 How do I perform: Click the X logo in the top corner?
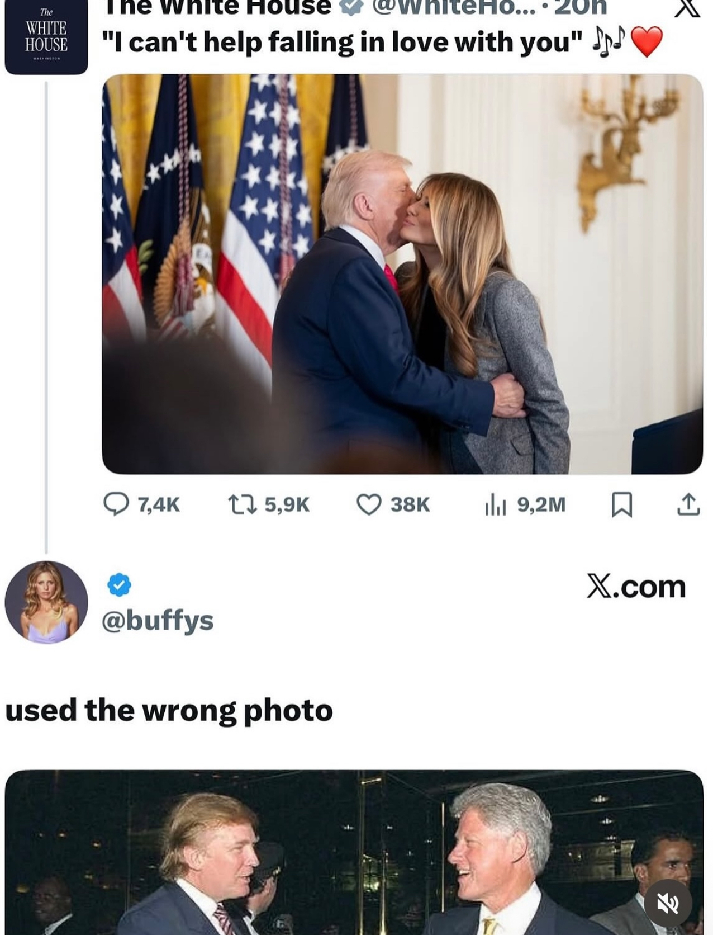[x=687, y=7]
